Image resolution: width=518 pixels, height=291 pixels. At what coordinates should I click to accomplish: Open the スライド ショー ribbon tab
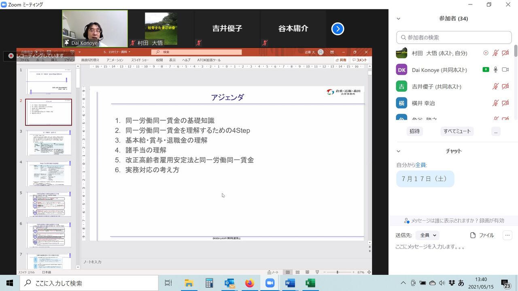[x=140, y=60]
